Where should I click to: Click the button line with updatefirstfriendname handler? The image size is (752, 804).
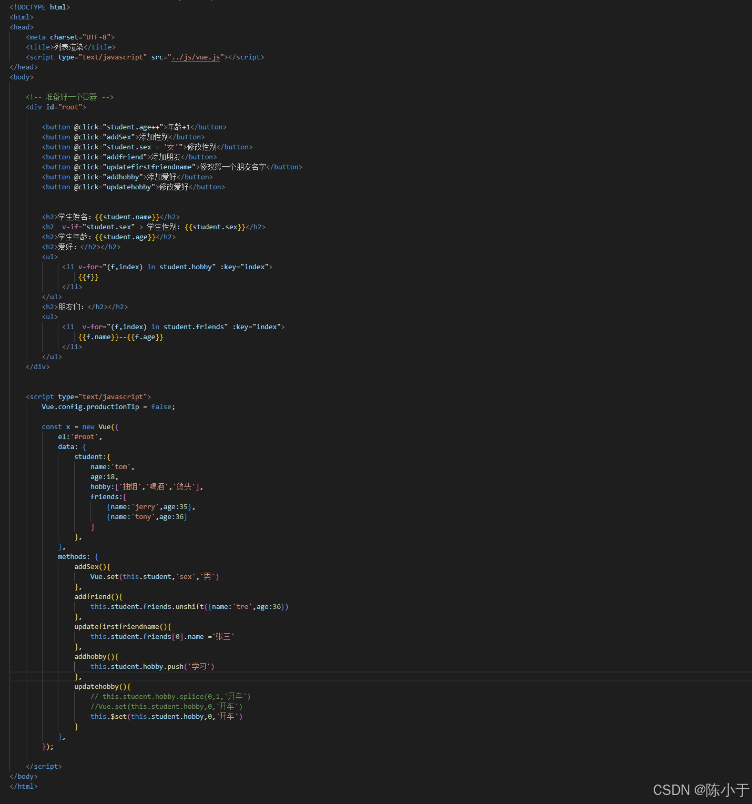(172, 167)
